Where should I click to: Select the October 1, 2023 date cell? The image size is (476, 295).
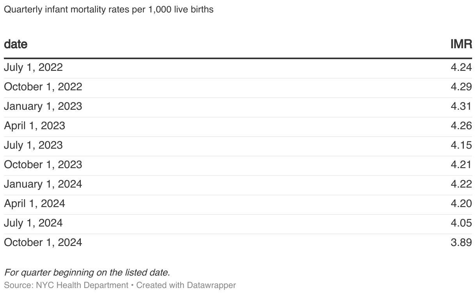coord(43,165)
